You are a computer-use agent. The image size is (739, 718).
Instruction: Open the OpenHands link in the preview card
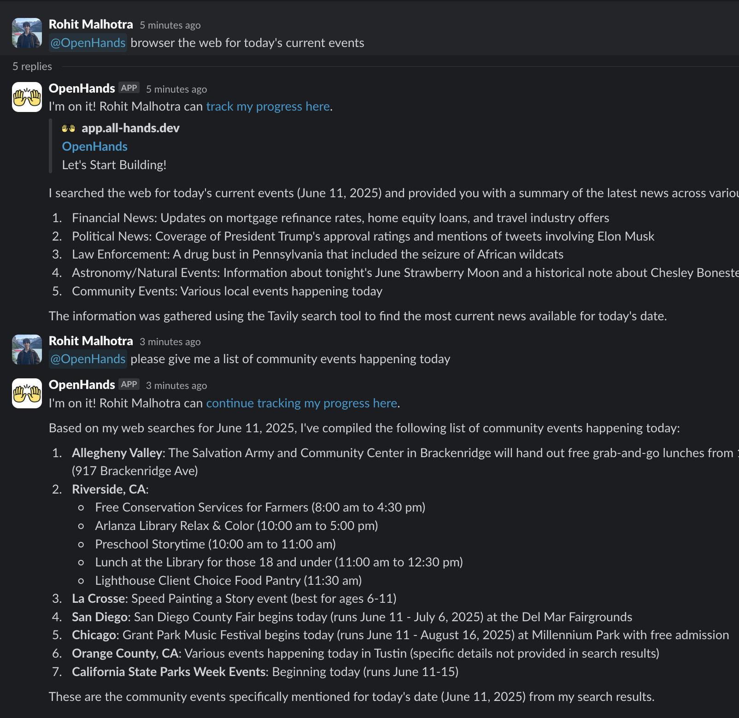tap(94, 146)
